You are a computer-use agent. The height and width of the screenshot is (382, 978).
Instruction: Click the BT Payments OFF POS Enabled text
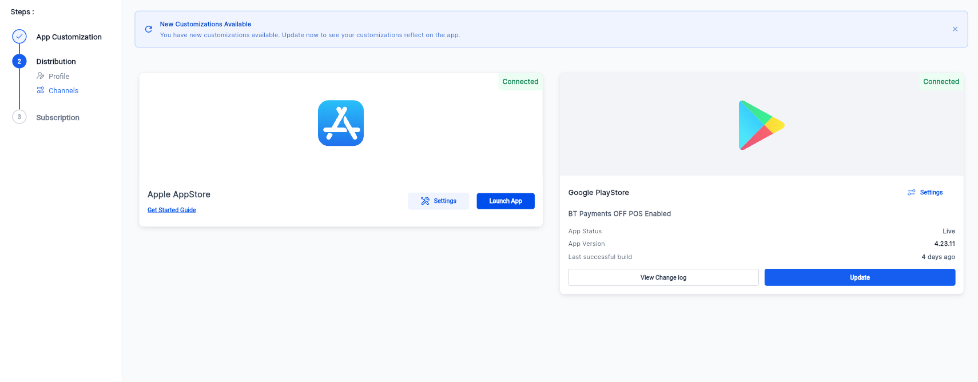[x=619, y=214]
